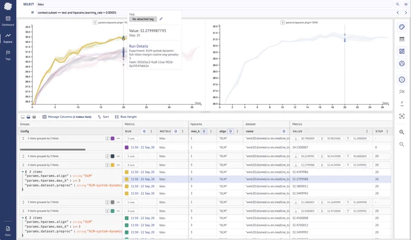Edit attached tag with pencil icon in popup

(x=161, y=19)
